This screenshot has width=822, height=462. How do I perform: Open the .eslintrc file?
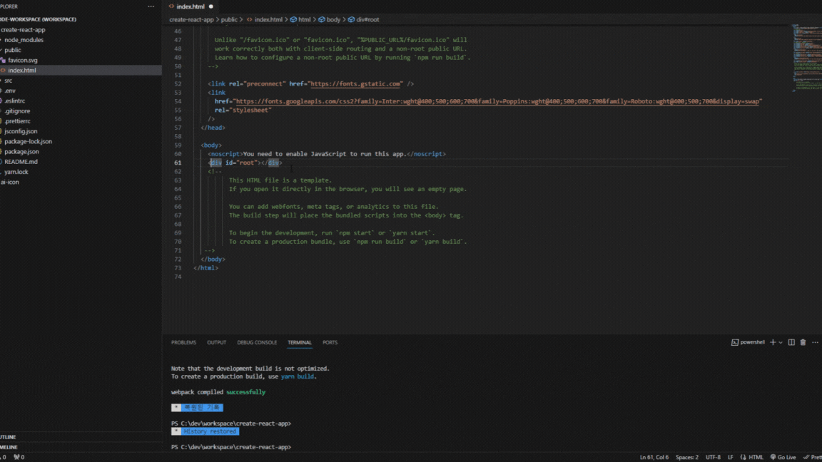coord(15,101)
